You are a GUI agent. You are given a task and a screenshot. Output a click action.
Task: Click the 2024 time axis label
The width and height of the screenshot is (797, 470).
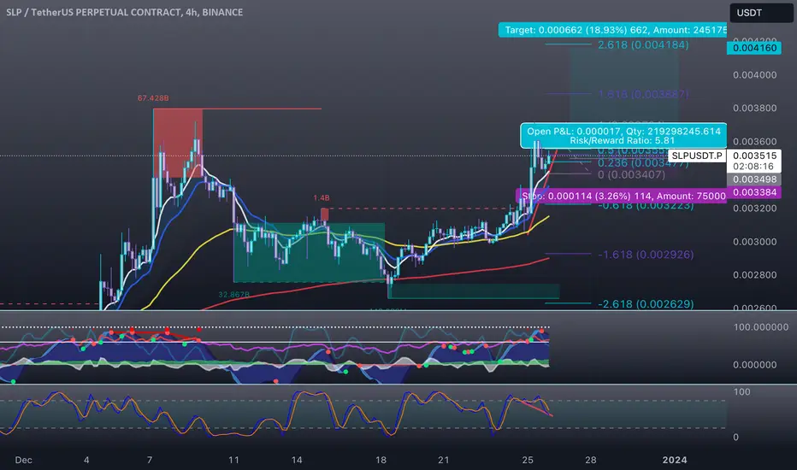675,460
